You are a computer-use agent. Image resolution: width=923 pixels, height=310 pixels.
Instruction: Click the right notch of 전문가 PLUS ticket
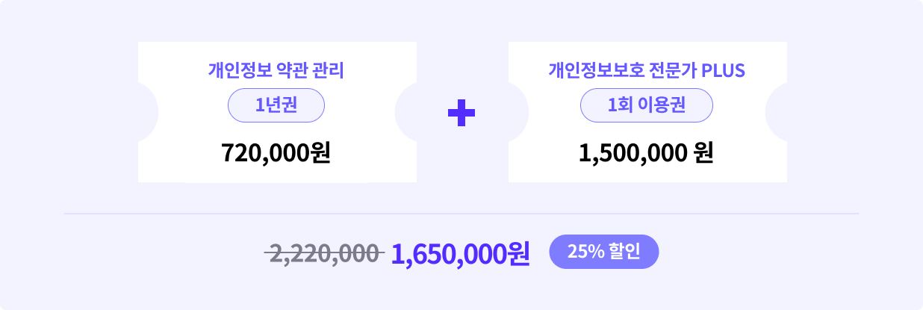pos(777,112)
